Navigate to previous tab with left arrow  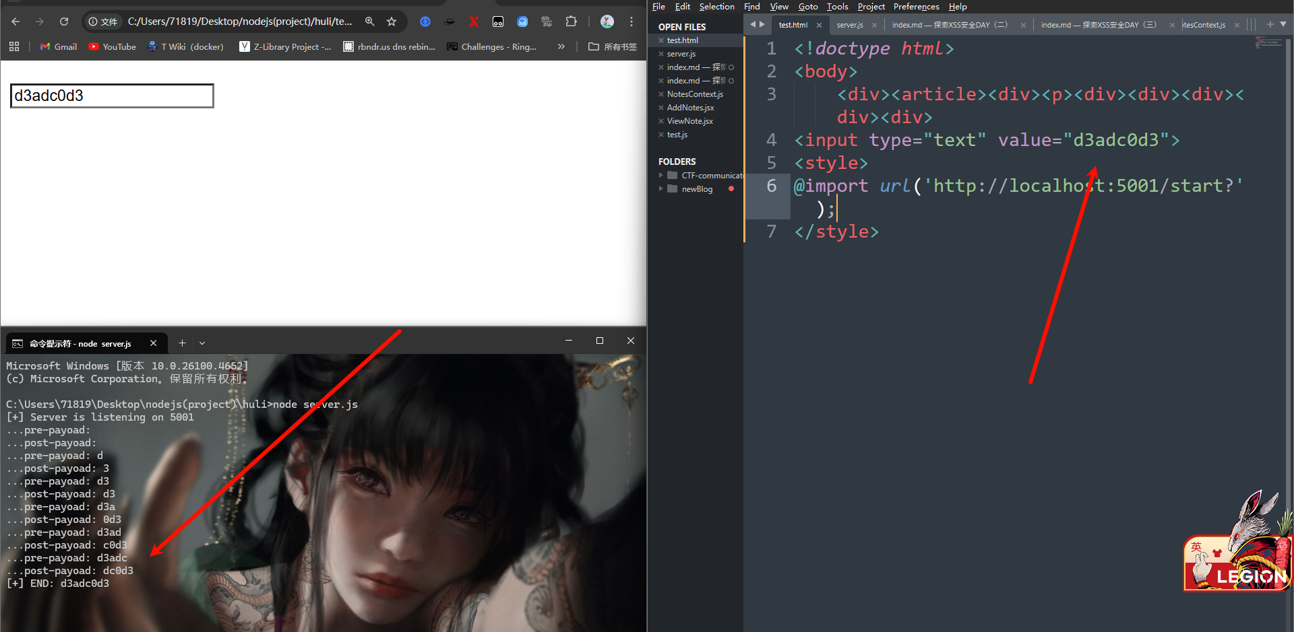click(753, 24)
